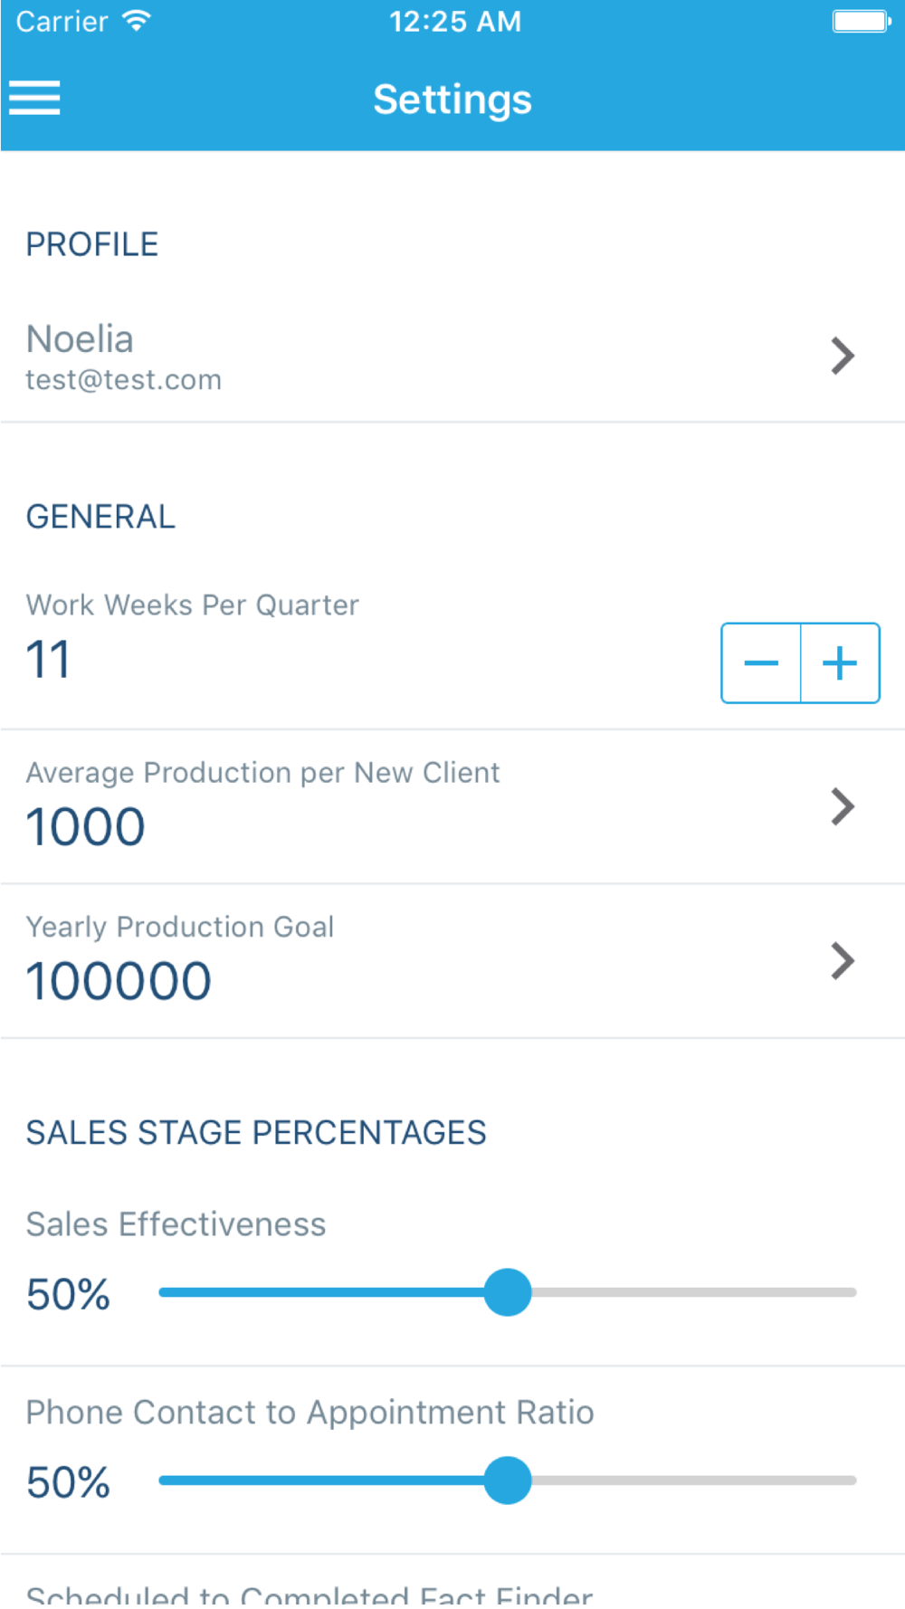Click Phone Contact to Appointment Ratio slider handle

(x=508, y=1480)
